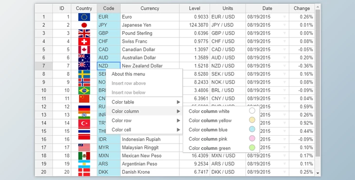Click the Australian flag in row 6
The height and width of the screenshot is (180, 355).
(84, 58)
